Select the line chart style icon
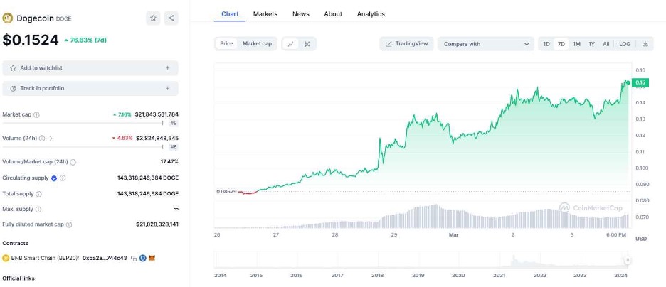 click(x=290, y=44)
